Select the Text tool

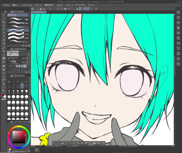tap(4, 84)
